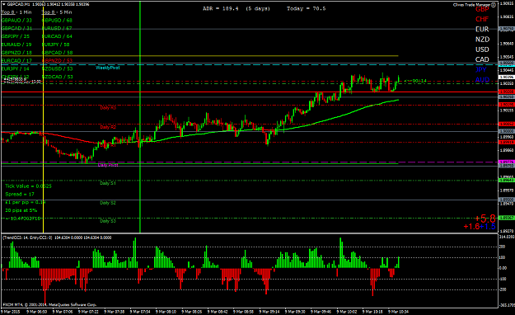Image resolution: width=515 pixels, height=315 pixels.
Task: Click the 9 Mar 10:34 time axis label
Action: (398, 312)
